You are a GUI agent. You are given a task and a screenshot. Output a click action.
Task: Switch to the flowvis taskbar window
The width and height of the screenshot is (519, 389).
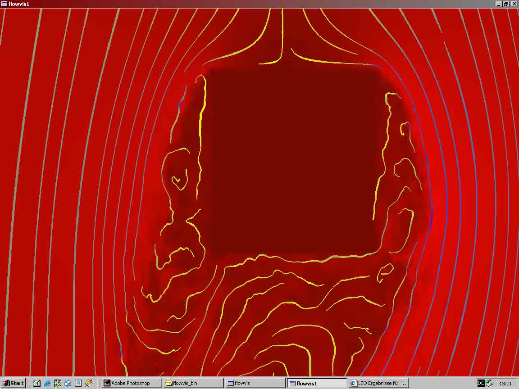(x=255, y=383)
